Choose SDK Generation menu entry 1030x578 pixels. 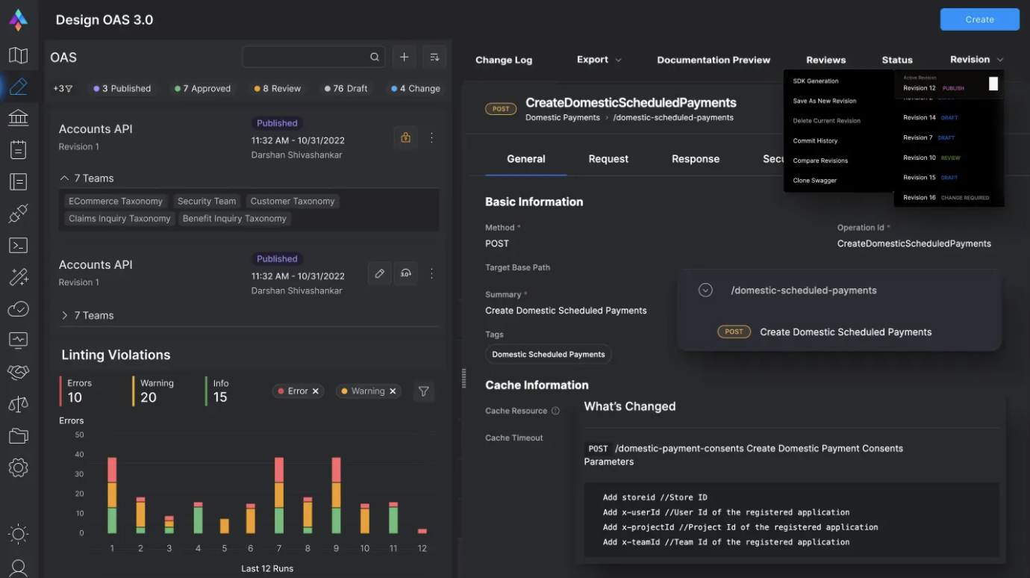coord(816,81)
